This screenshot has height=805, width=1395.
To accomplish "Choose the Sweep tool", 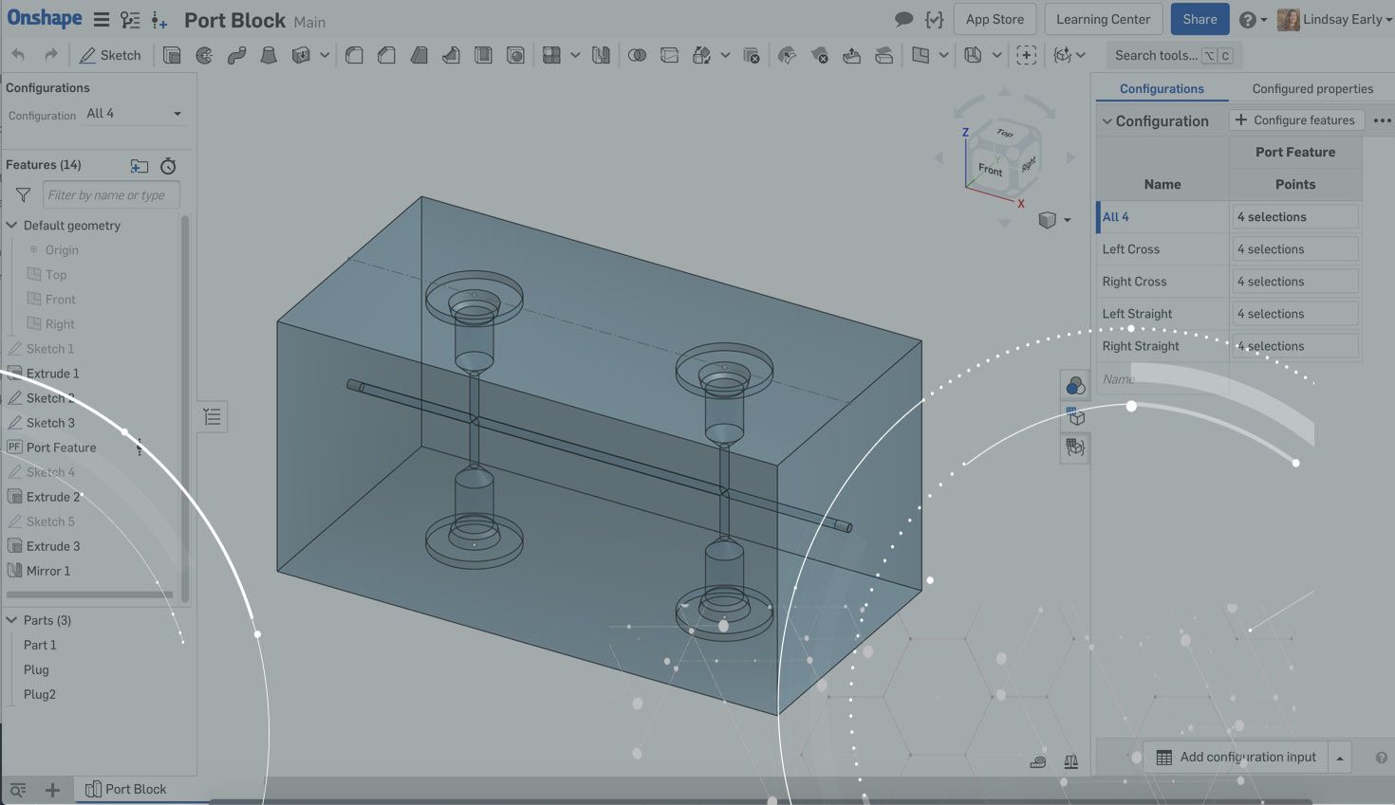I will [236, 55].
